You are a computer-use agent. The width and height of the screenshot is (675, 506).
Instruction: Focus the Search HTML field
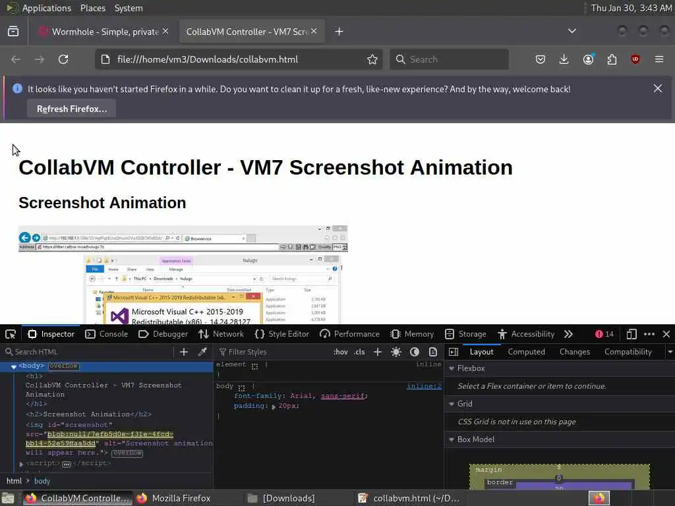coord(88,352)
